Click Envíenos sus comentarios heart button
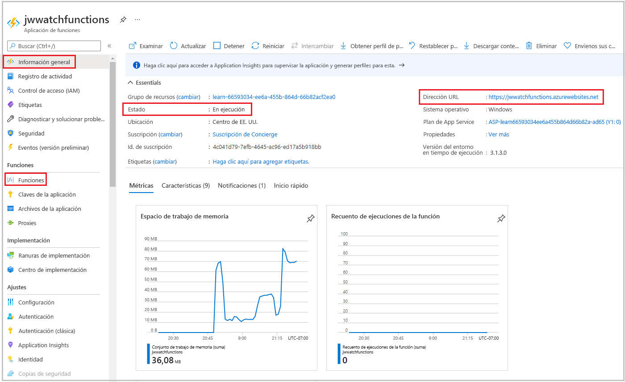The image size is (625, 382). [x=590, y=46]
